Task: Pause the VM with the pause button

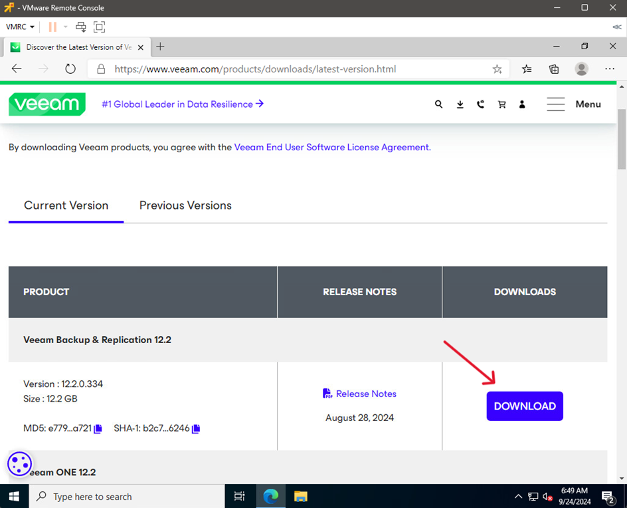Action: (52, 27)
